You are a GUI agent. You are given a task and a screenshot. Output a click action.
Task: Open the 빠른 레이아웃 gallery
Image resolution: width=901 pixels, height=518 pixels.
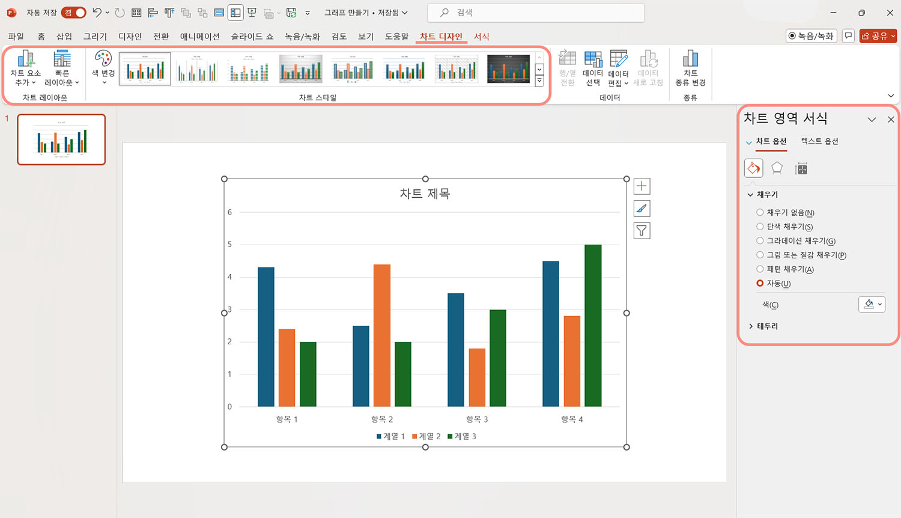tap(62, 69)
